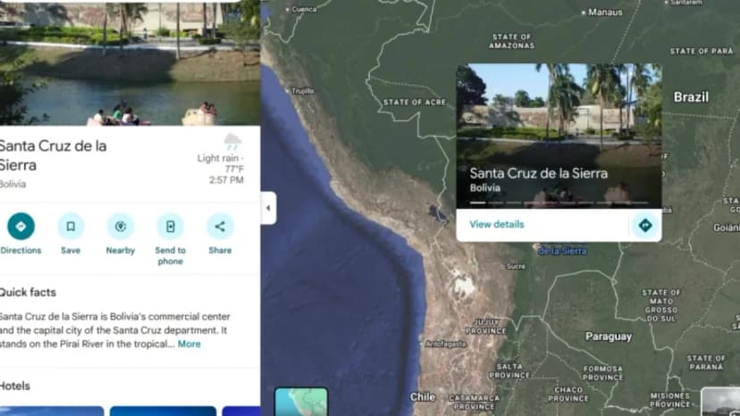Screen dimensions: 740x416
Task: Click the Quick facts heading
Action: [28, 293]
